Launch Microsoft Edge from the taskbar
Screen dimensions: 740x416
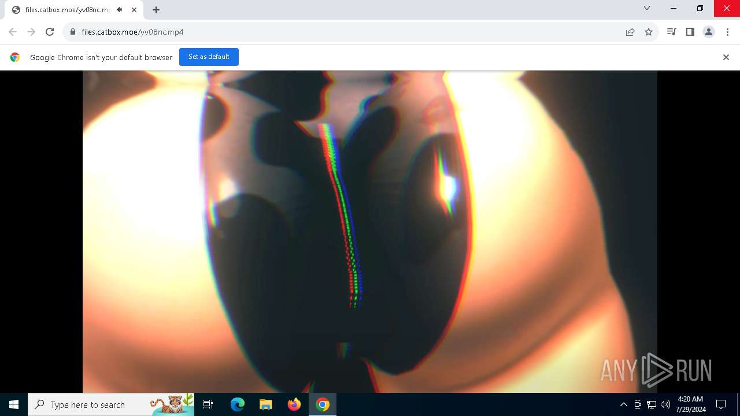tap(238, 404)
